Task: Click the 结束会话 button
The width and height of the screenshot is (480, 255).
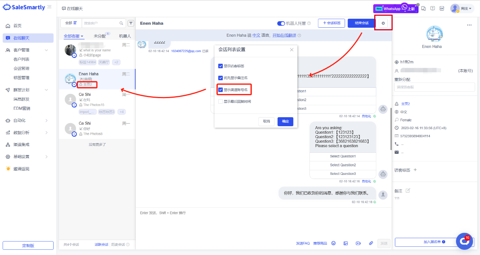Action: click(361, 23)
